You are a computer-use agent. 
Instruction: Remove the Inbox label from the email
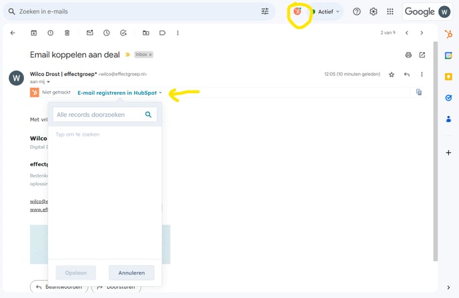150,55
